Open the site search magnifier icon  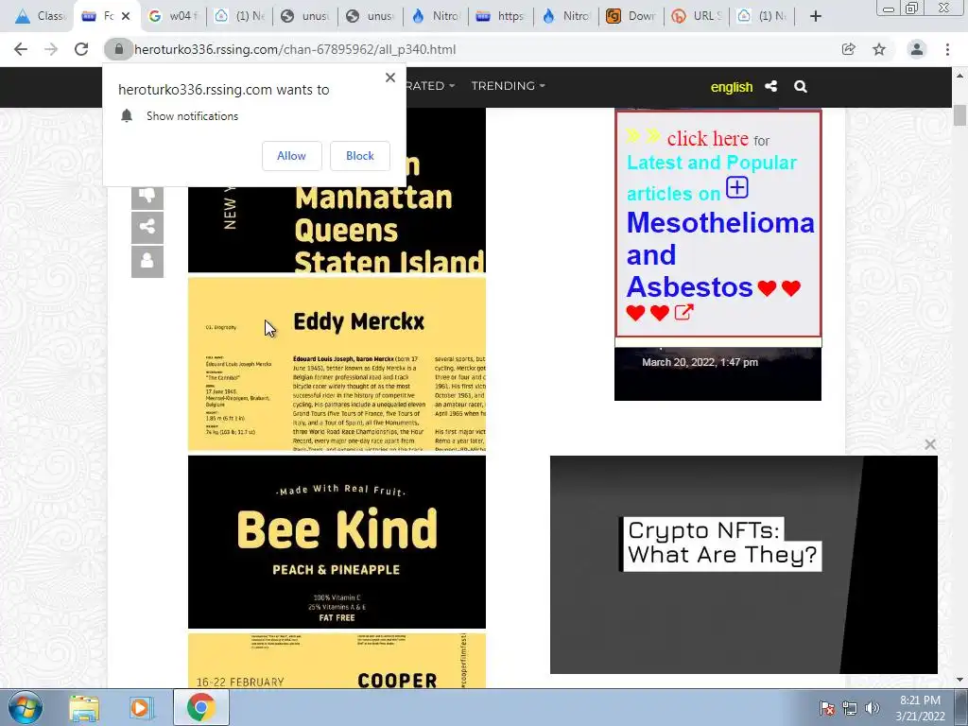click(801, 86)
